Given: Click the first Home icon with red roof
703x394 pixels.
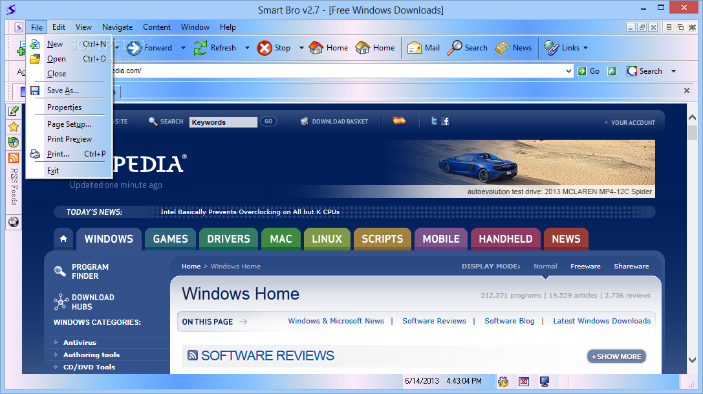Looking at the screenshot, I should 316,48.
